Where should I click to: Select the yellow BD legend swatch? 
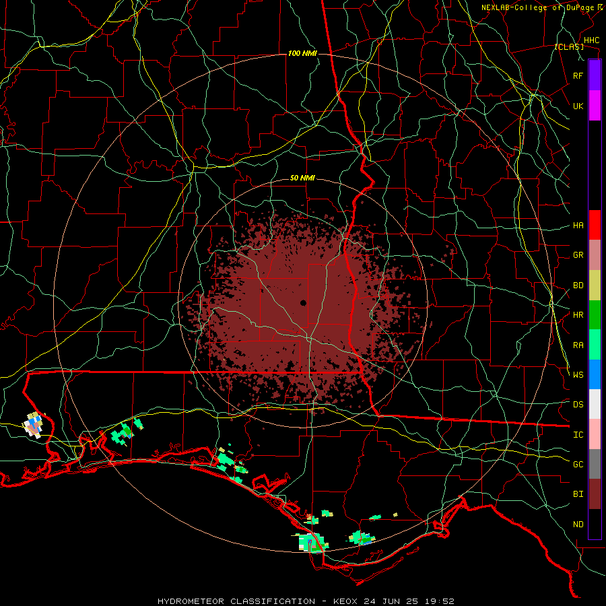pos(595,285)
